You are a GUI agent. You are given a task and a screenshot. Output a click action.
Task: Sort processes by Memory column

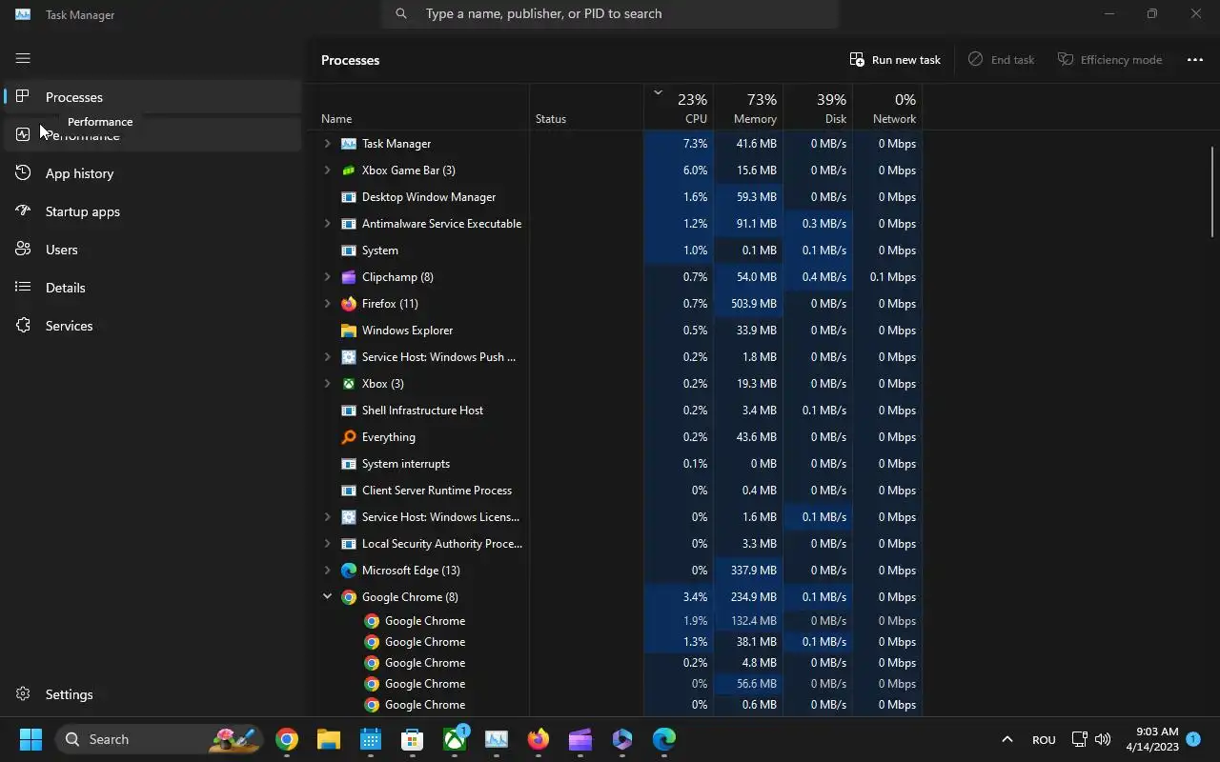[748, 107]
